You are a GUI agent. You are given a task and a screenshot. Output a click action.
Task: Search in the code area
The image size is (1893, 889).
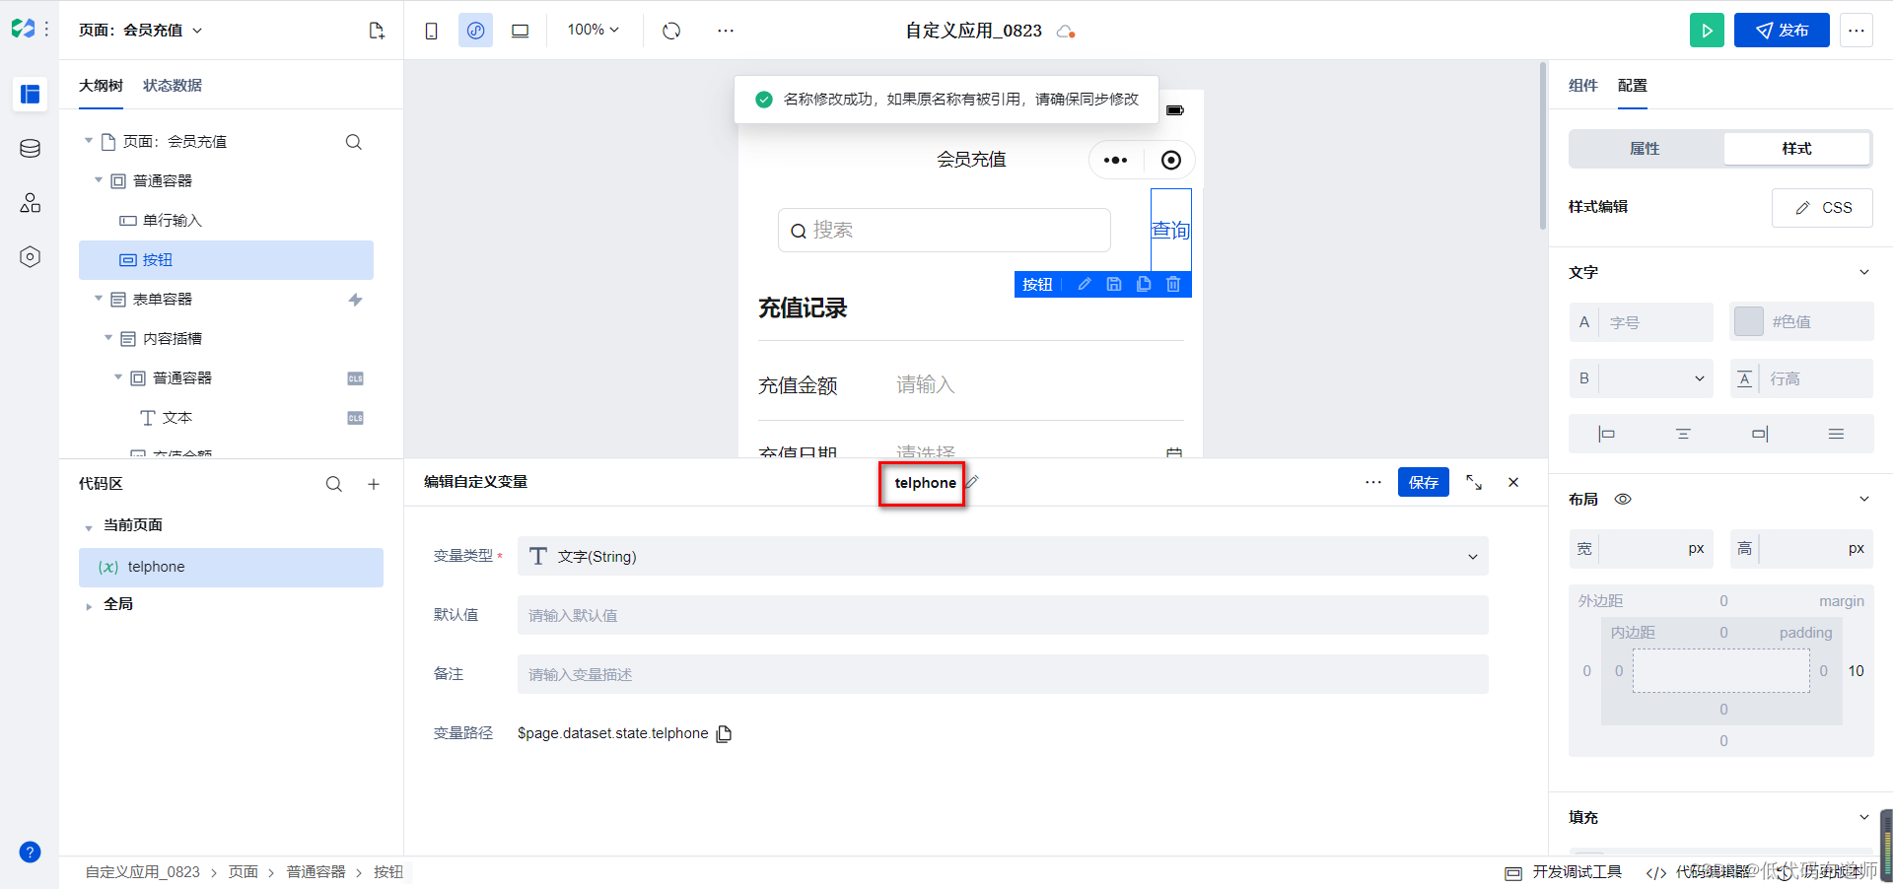(x=334, y=484)
